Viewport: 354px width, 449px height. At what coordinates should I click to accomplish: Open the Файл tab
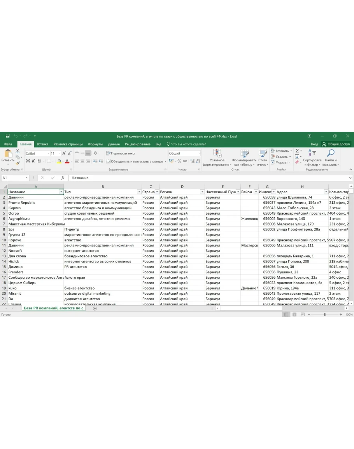(x=8, y=144)
